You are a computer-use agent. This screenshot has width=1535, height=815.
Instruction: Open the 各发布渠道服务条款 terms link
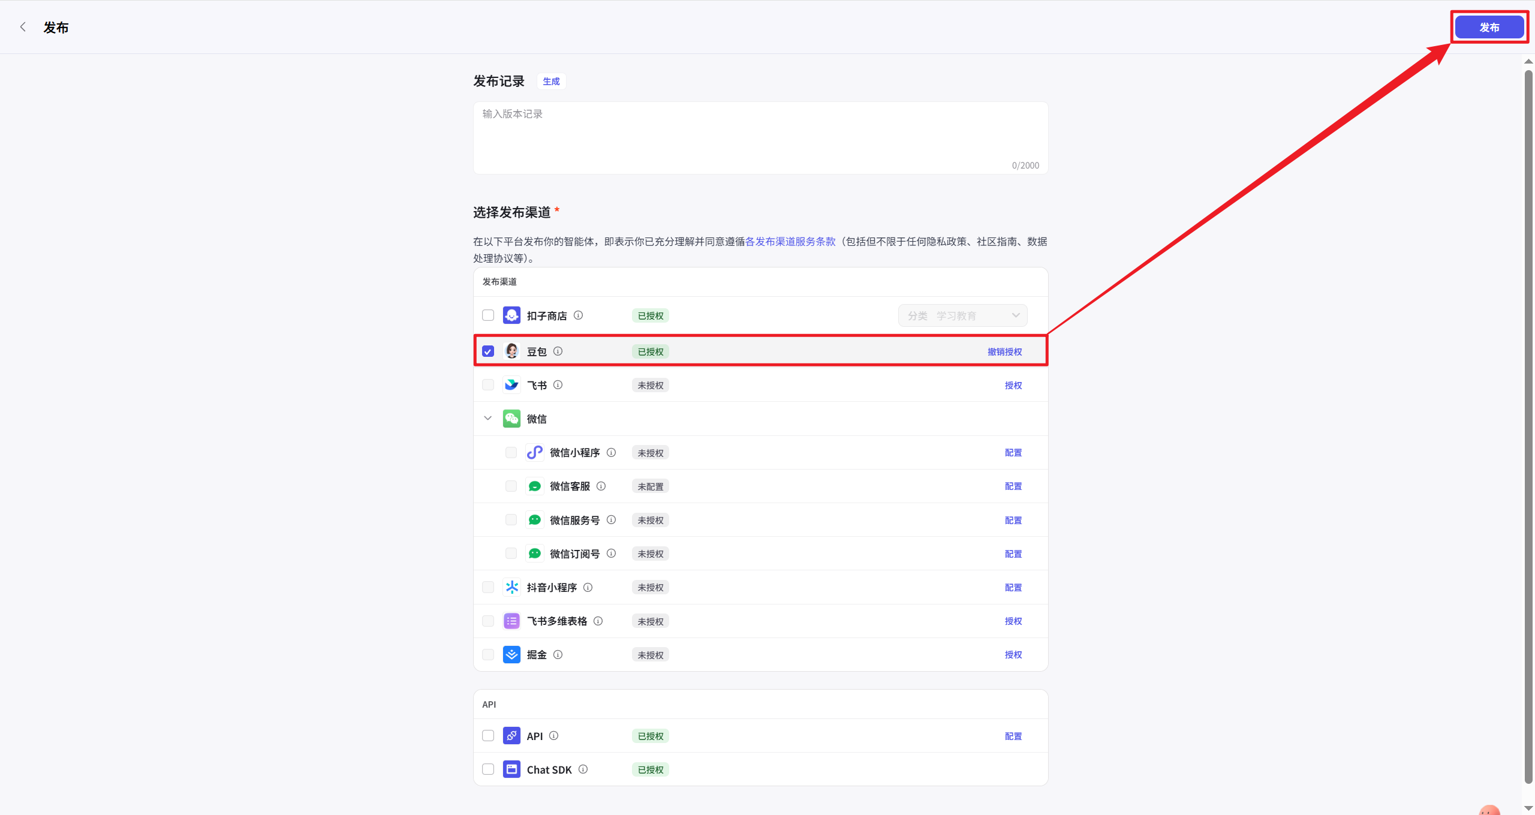point(791,241)
